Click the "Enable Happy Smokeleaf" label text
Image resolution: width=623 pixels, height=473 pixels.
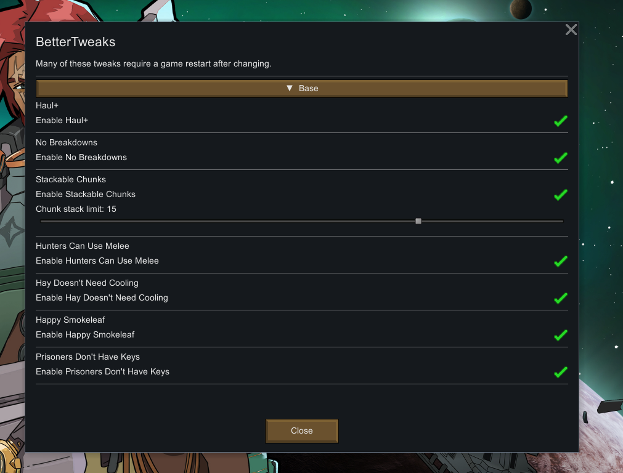(x=85, y=335)
